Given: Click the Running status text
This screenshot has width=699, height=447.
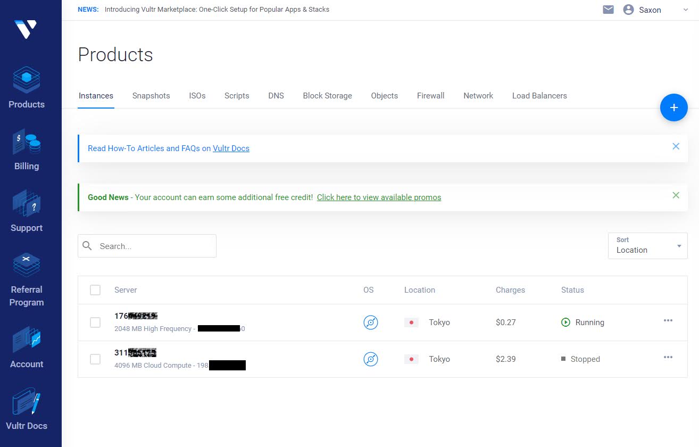Looking at the screenshot, I should pyautogui.click(x=590, y=322).
